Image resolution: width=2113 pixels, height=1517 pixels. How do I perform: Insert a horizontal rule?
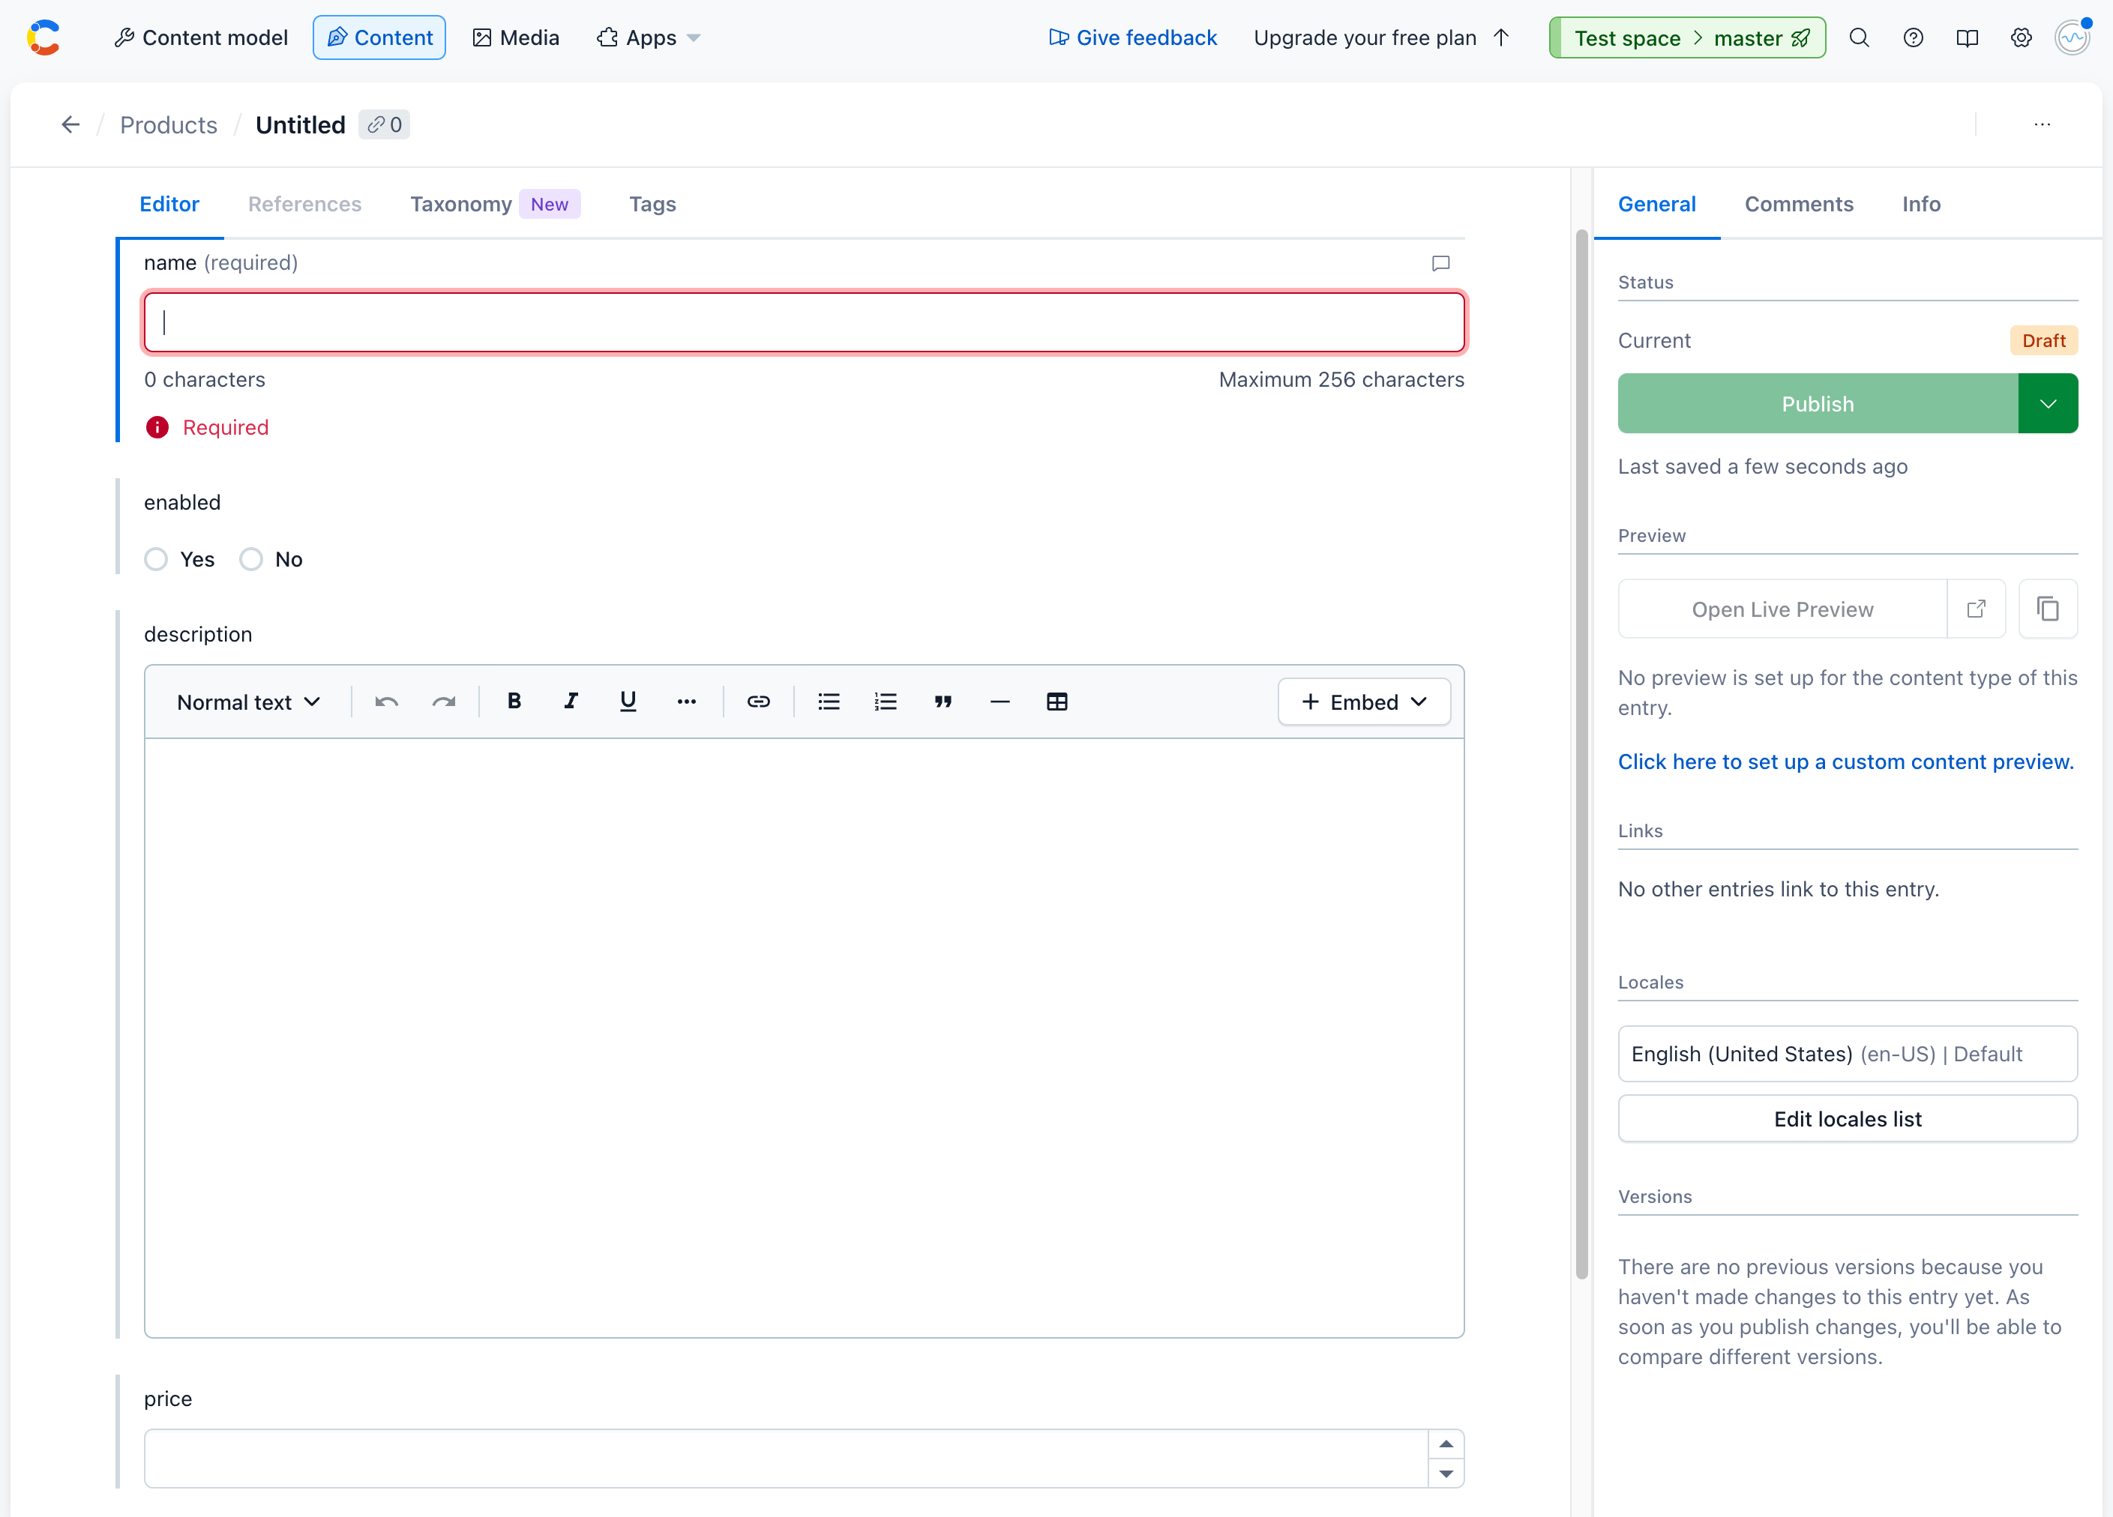pos(1000,702)
